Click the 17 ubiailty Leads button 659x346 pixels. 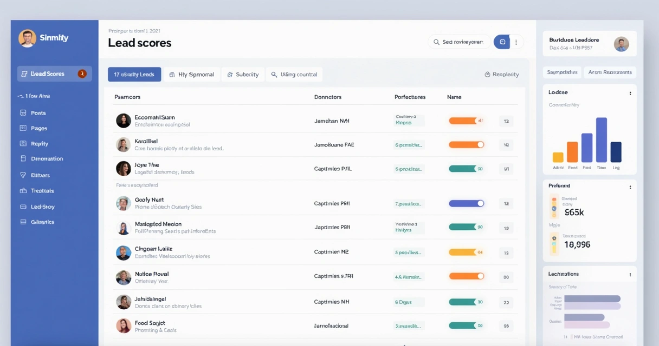tap(134, 75)
